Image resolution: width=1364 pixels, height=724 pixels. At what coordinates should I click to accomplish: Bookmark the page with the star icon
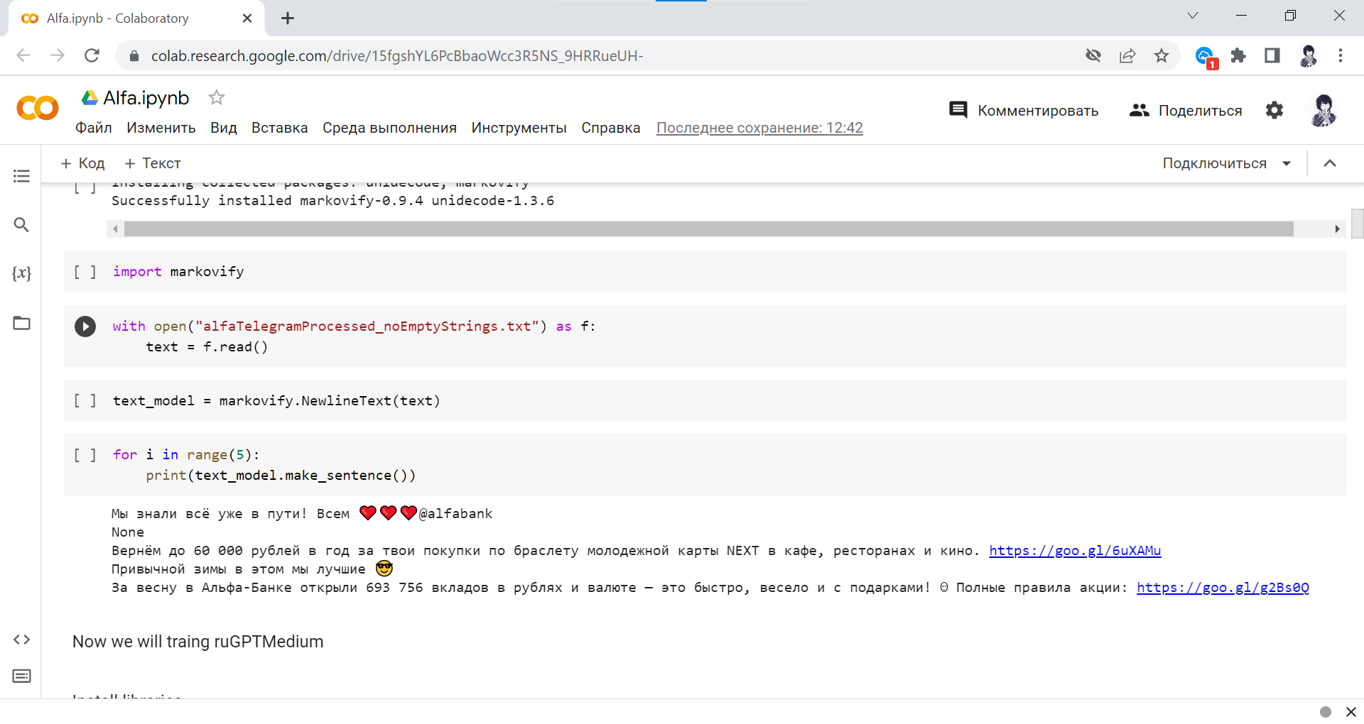pos(1162,55)
